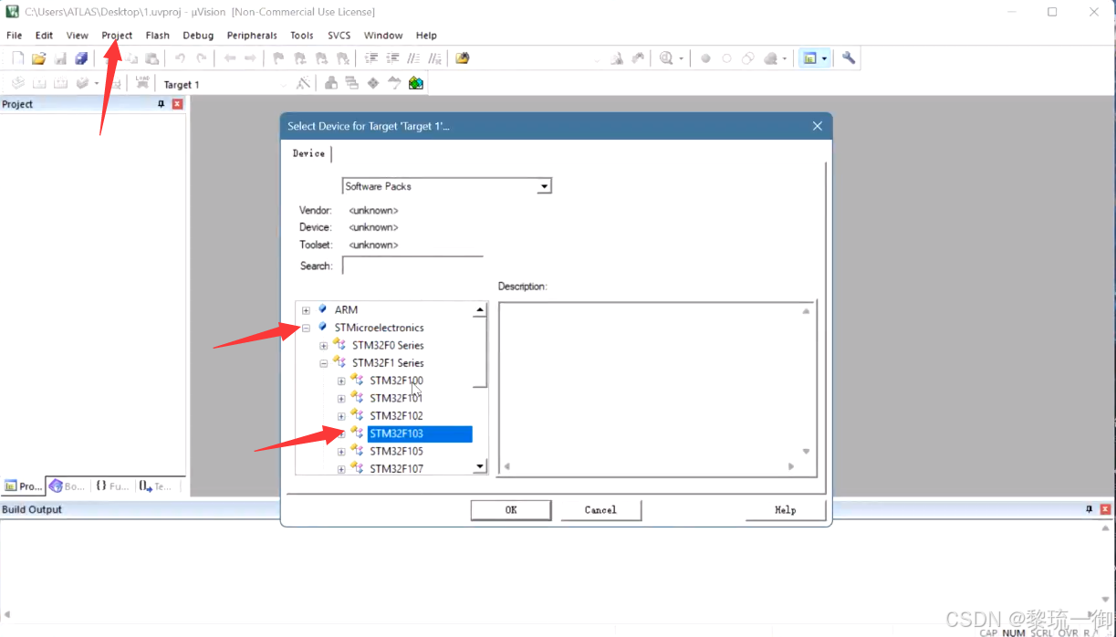Image resolution: width=1116 pixels, height=637 pixels.
Task: Open the Tools menu
Action: click(x=302, y=36)
